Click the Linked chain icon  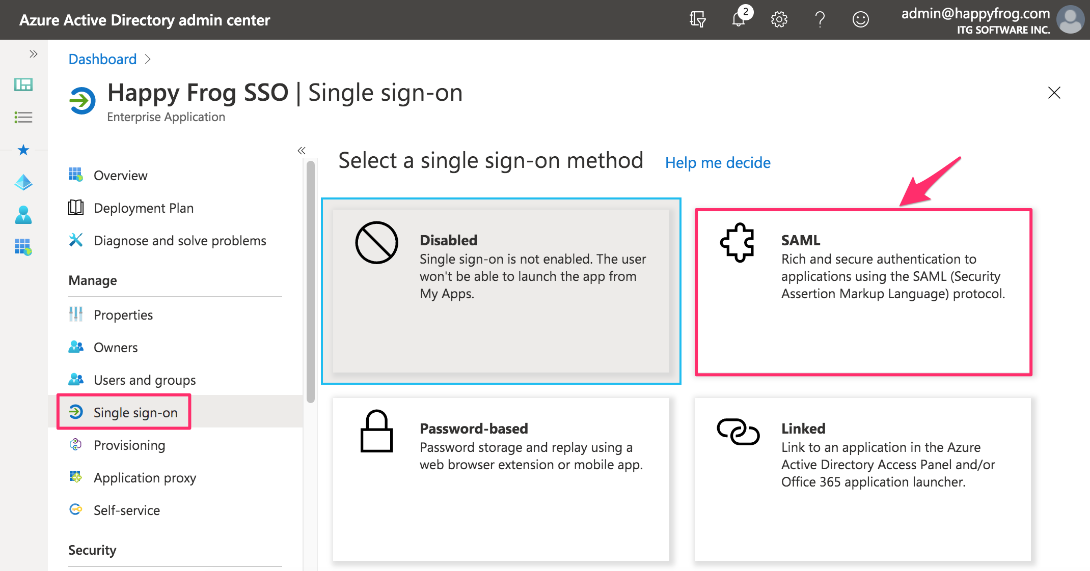738,432
